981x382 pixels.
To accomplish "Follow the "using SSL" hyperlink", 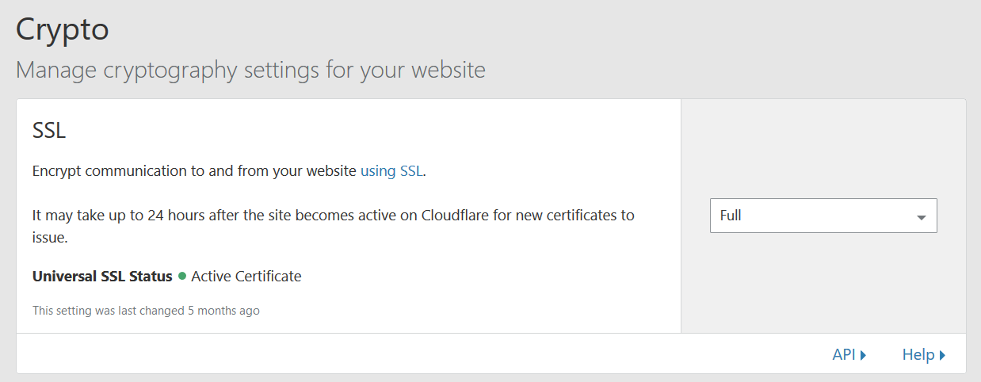I will [391, 170].
